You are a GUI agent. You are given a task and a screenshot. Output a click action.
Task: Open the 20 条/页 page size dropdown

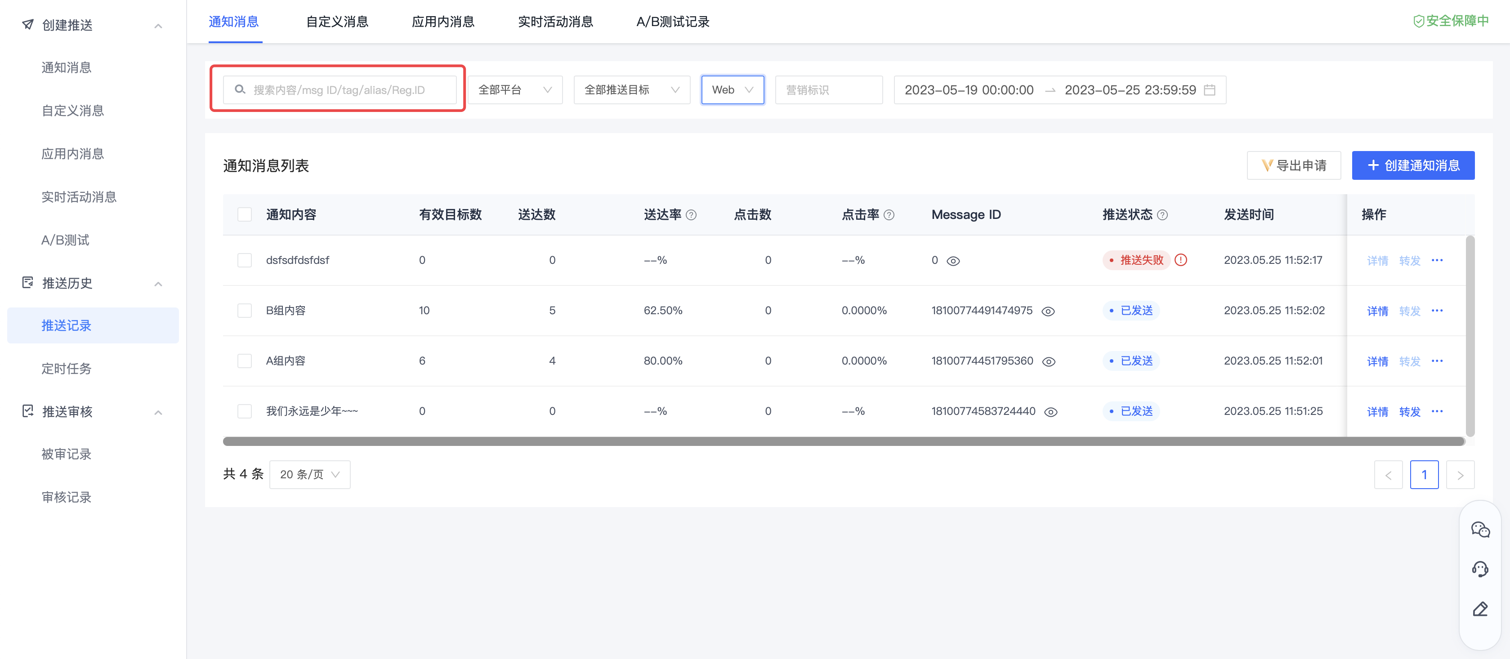point(310,475)
